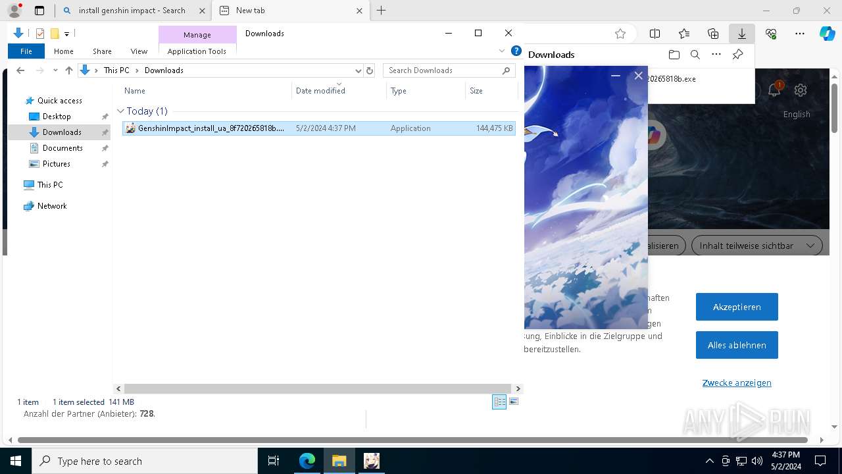Click New folder quick access toolbar icon
The image size is (842, 474).
[55, 34]
